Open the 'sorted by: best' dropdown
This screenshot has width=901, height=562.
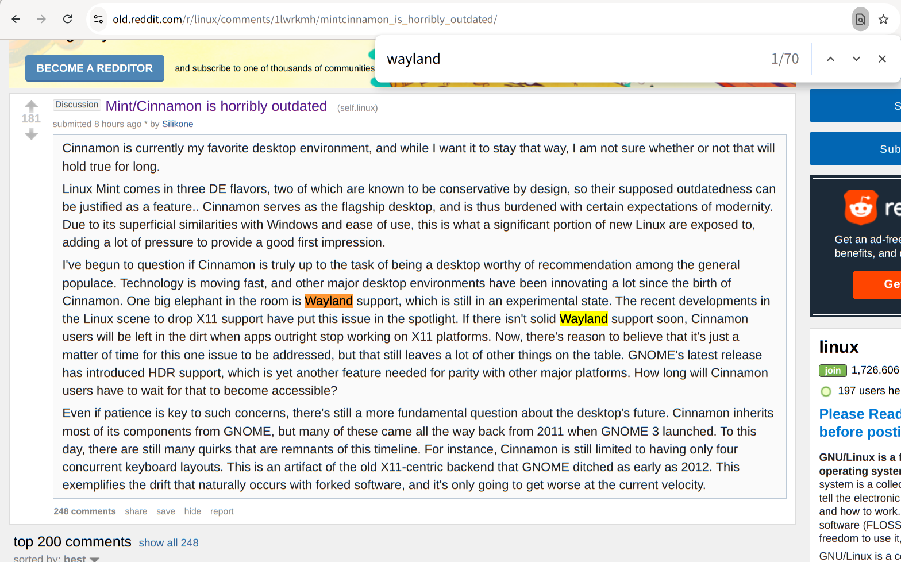(x=81, y=559)
